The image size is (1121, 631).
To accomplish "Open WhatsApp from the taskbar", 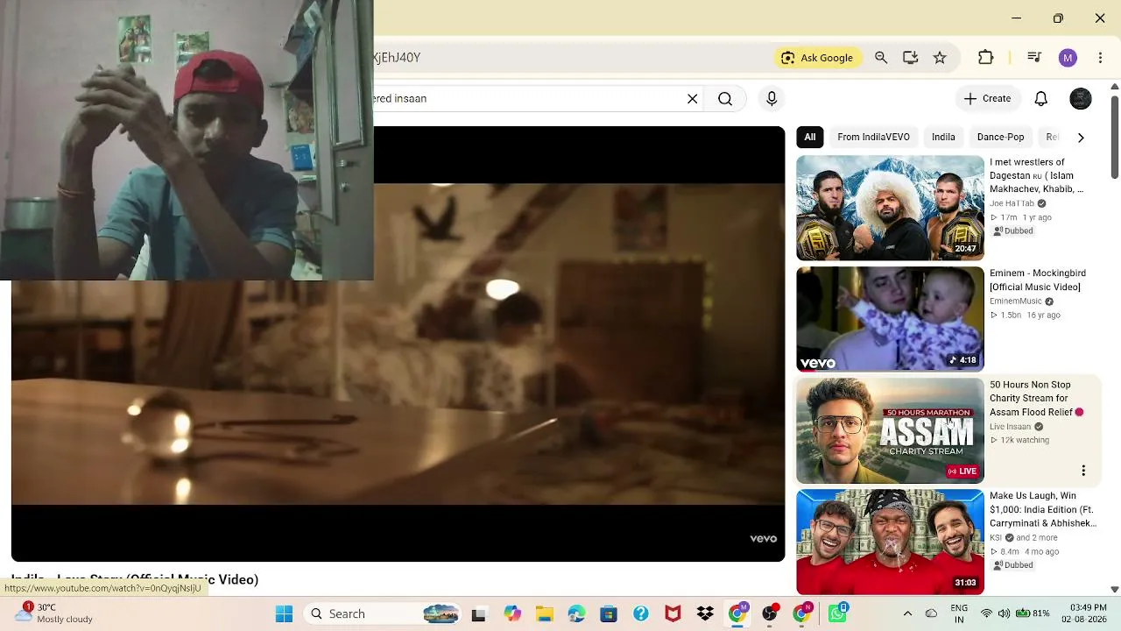I will (x=837, y=613).
